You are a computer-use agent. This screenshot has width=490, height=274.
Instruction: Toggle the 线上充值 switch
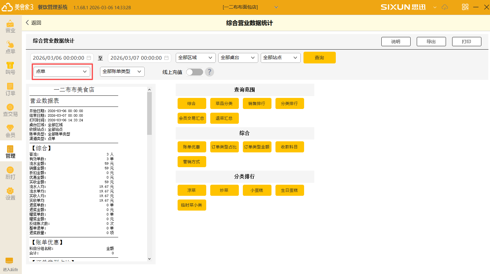(195, 72)
